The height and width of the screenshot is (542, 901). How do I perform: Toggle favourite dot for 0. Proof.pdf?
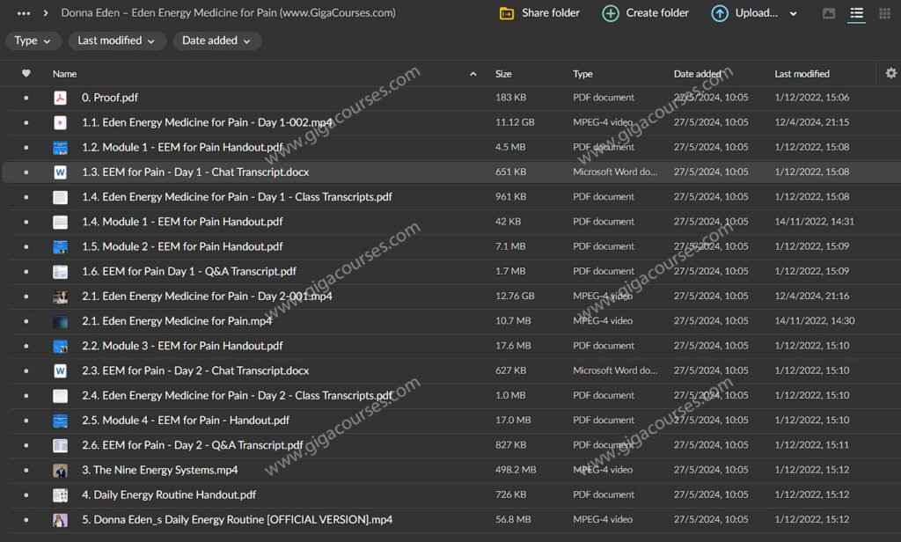coord(26,99)
